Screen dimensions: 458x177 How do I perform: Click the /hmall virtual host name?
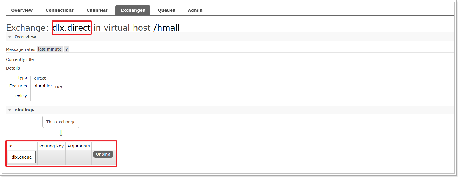pos(166,28)
